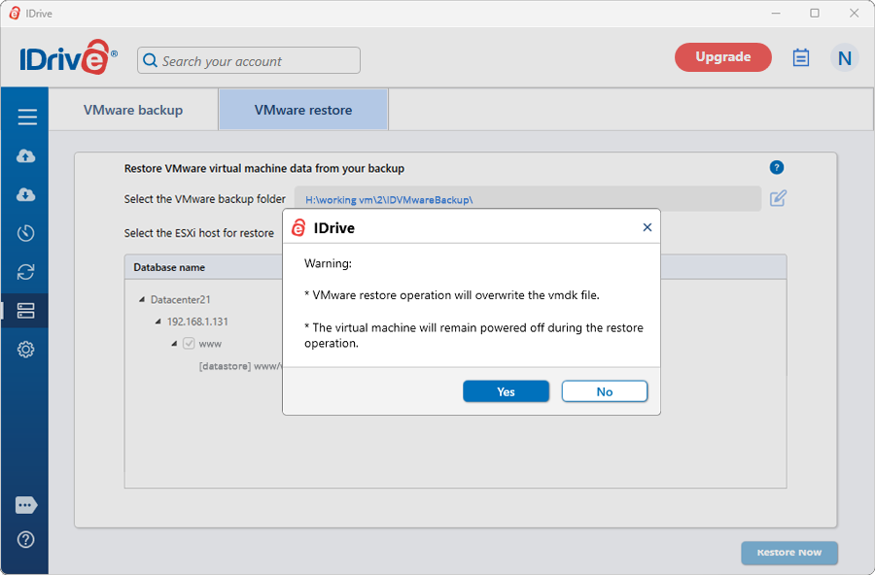
Task: Select the VMware restore tab
Action: (303, 110)
